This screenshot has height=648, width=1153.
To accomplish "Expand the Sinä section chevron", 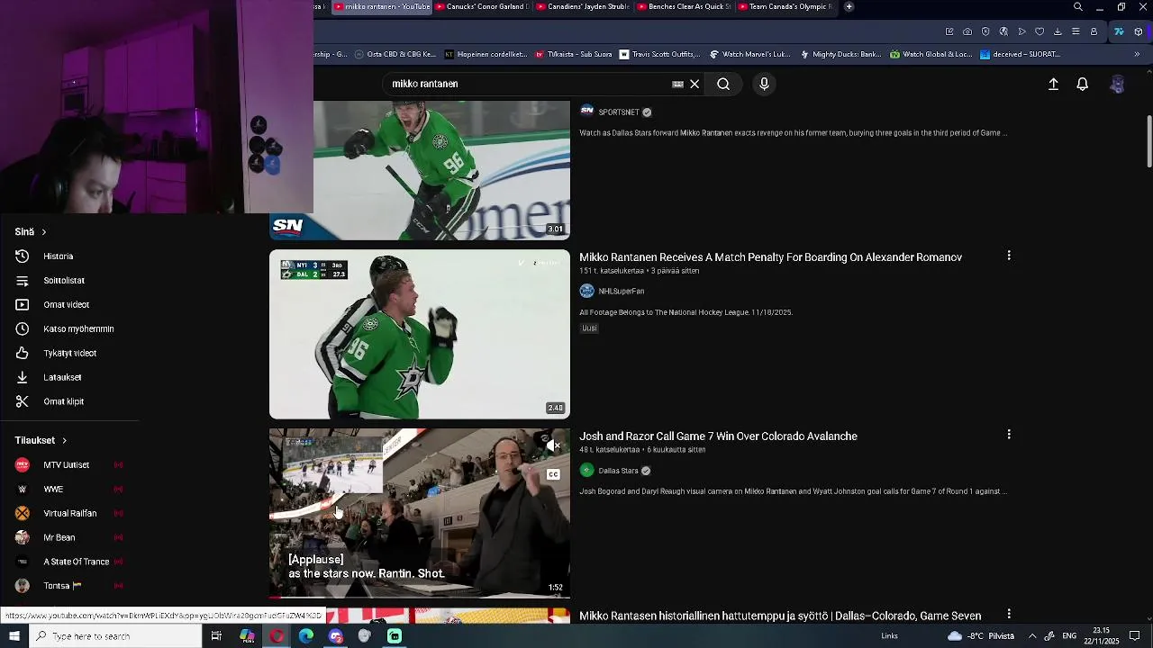I will (x=43, y=232).
